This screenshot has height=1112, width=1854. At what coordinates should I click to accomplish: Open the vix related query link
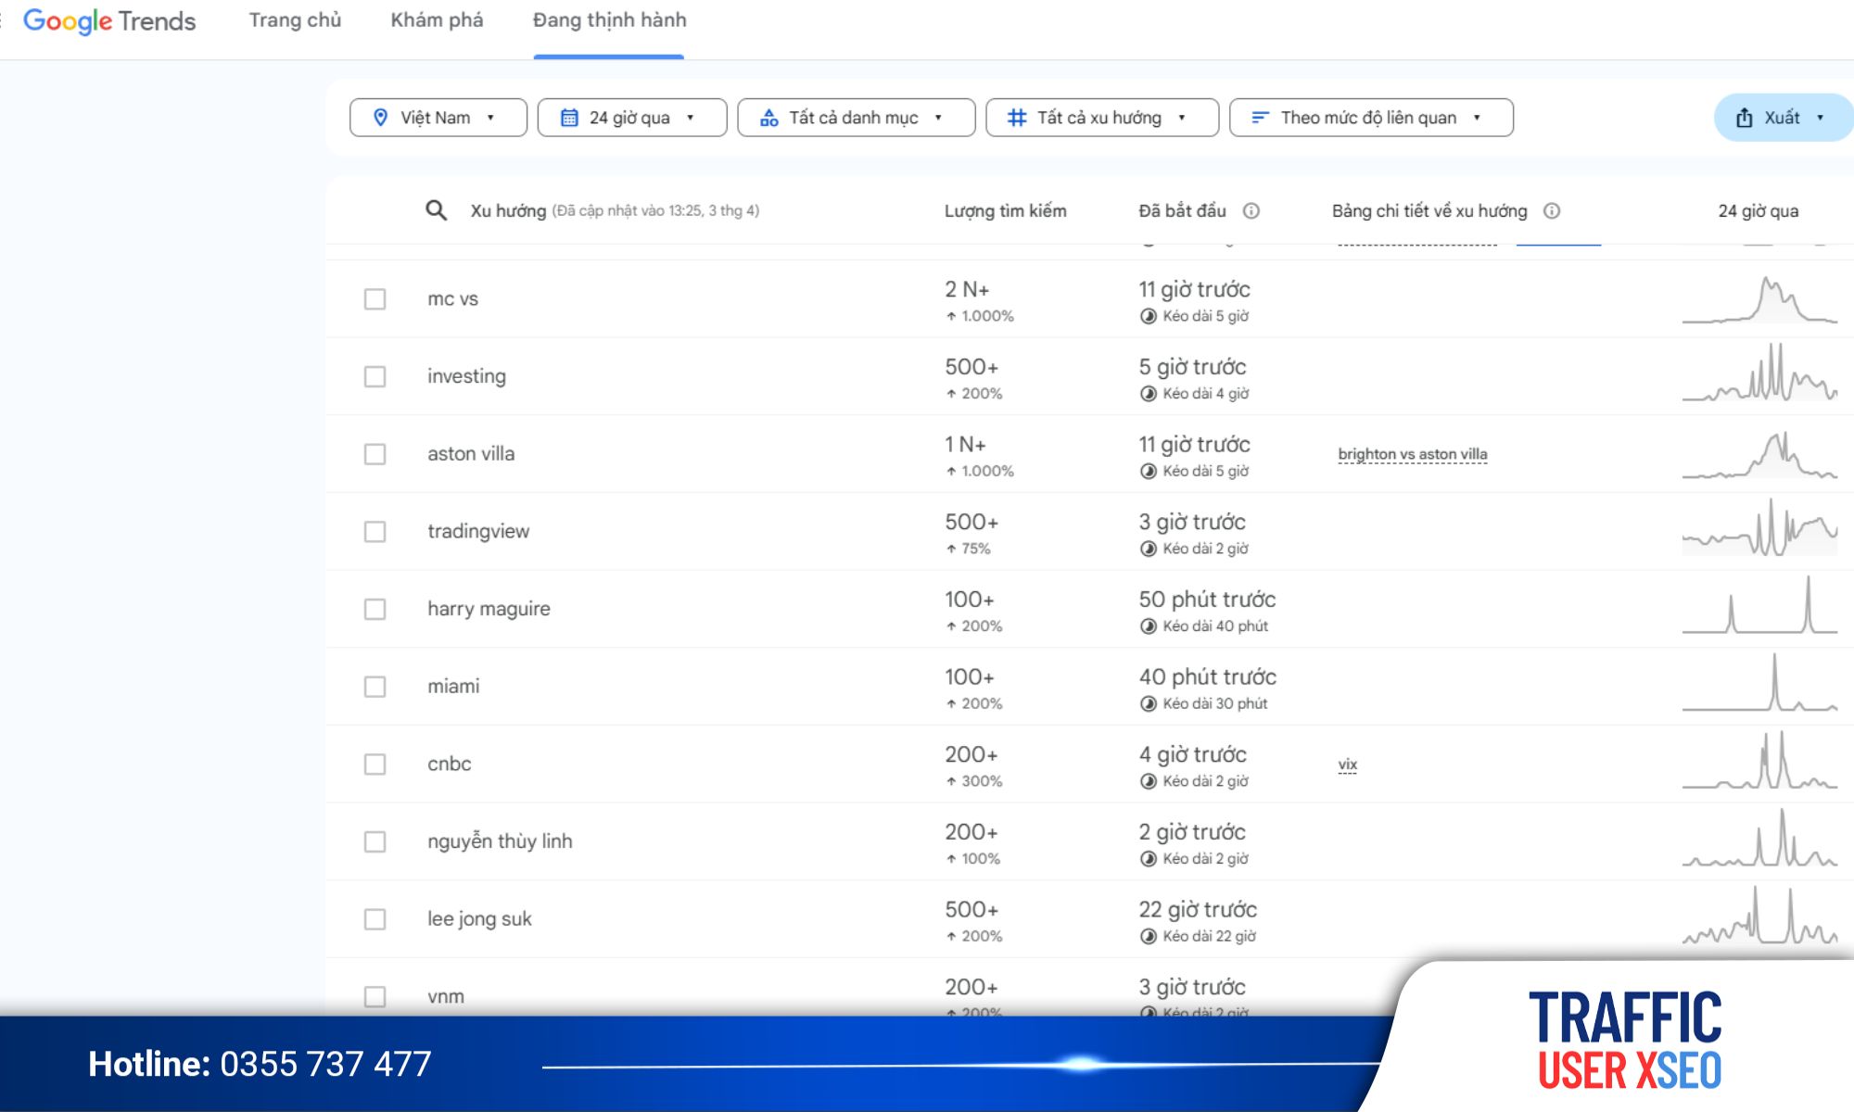[1347, 764]
